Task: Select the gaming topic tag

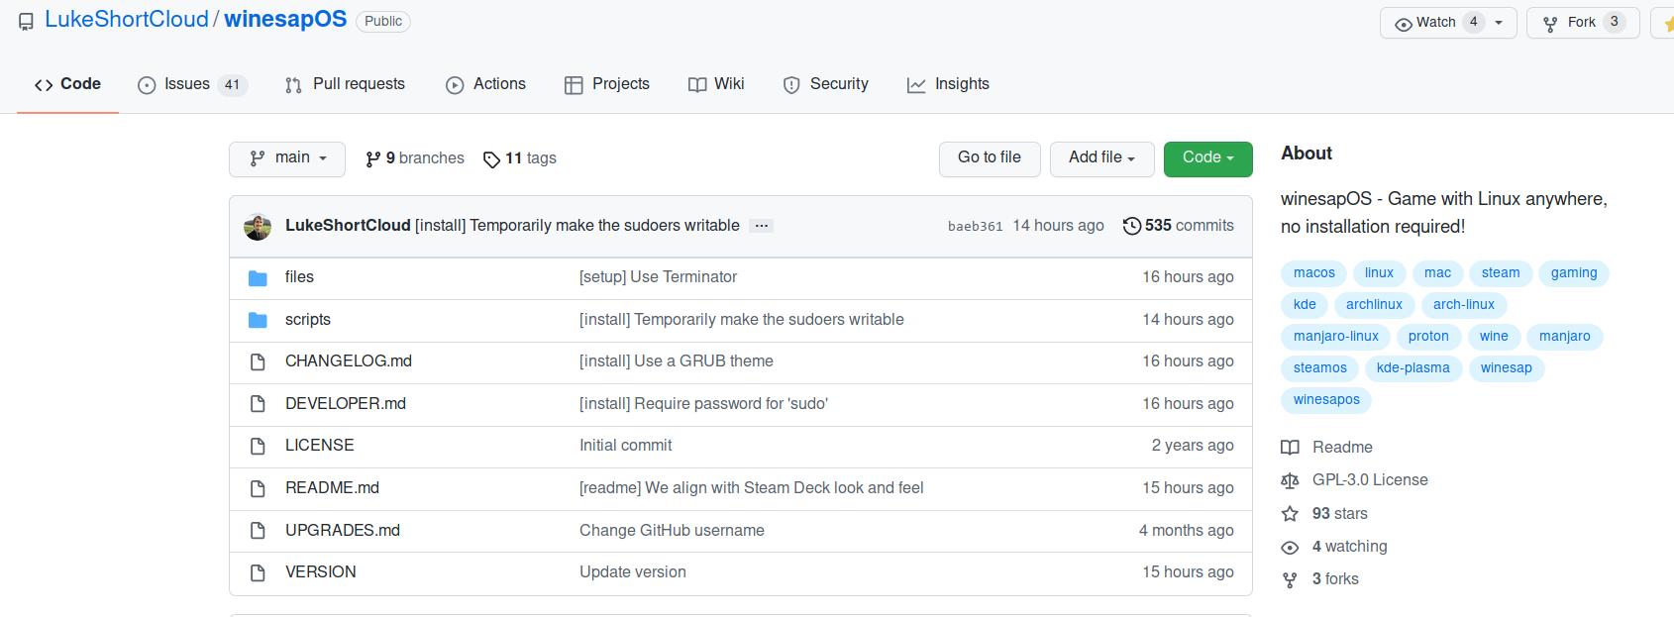Action: coord(1574,273)
